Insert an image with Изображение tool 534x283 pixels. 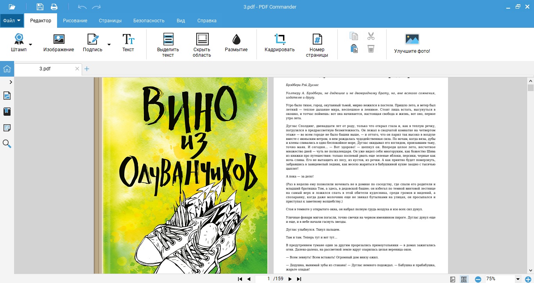[x=59, y=43]
